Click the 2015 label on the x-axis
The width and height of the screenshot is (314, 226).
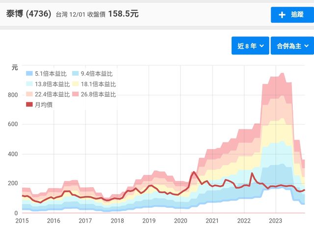point(22,221)
